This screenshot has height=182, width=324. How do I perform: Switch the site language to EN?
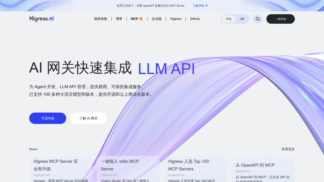pos(242,19)
